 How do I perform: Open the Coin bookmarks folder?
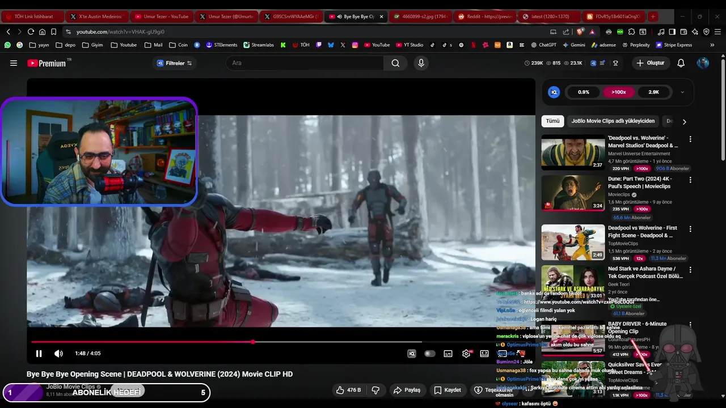coord(178,45)
